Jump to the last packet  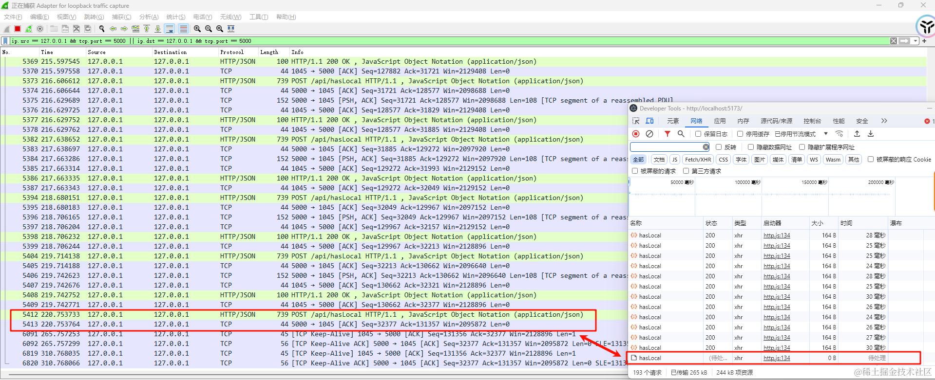click(158, 29)
